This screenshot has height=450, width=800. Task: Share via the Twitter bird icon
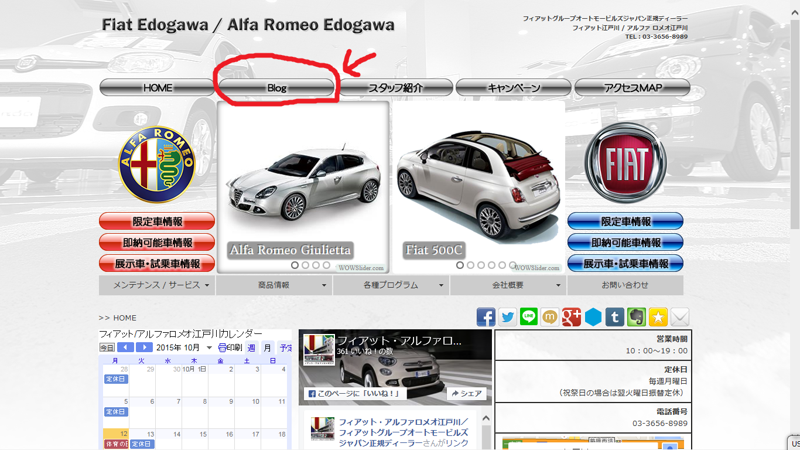tap(508, 317)
